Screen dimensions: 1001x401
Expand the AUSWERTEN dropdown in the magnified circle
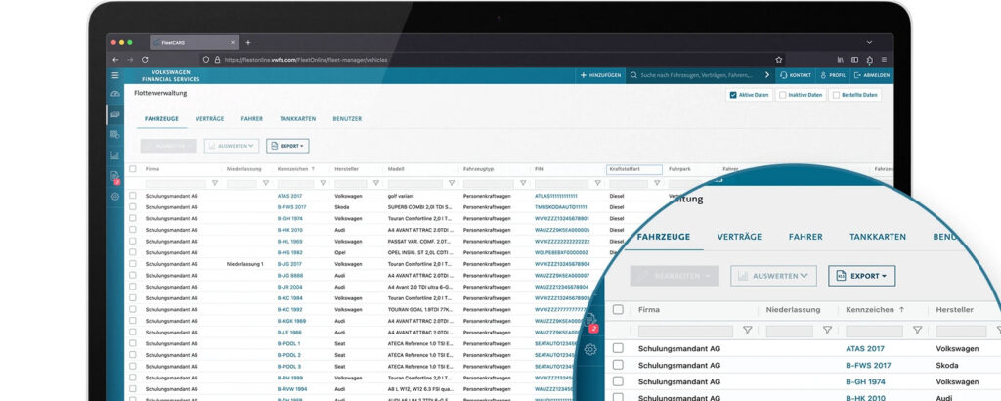tap(774, 276)
